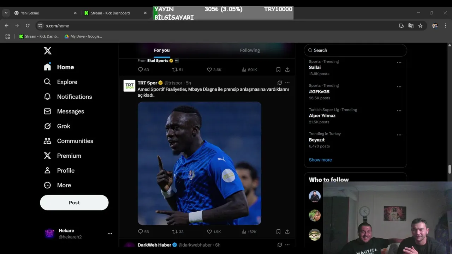452x254 pixels.
Task: Bookmark the TRT Spor post
Action: click(278, 232)
